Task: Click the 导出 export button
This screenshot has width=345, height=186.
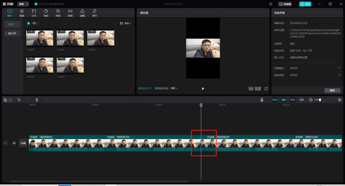Action: 305,4
